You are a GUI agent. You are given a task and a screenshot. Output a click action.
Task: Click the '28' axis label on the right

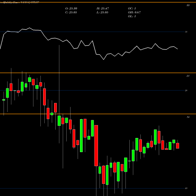[186, 91]
